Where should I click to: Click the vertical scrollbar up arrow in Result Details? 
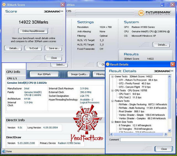click(170, 77)
